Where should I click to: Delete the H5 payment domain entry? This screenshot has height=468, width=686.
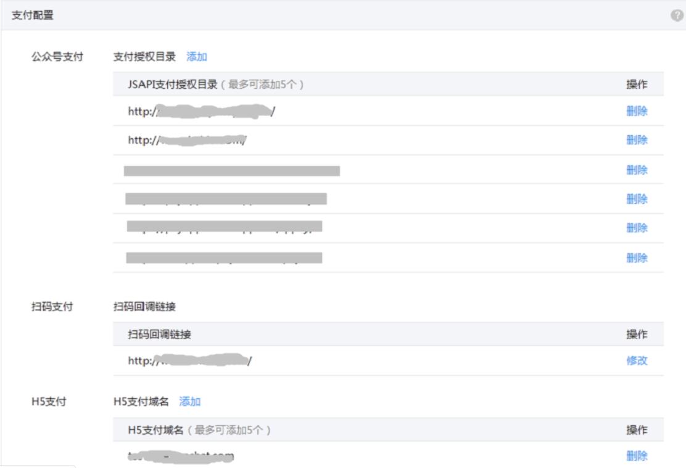pyautogui.click(x=637, y=456)
